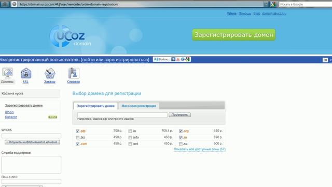
Task: Click the new badge beside Каталог
Action: 53,117
